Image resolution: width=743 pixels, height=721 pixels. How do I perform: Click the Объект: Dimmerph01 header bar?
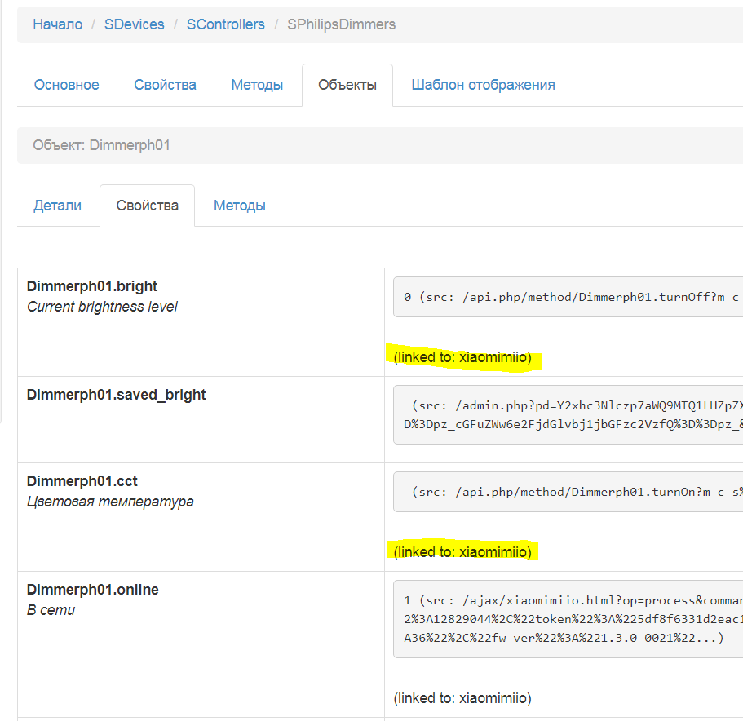point(379,145)
